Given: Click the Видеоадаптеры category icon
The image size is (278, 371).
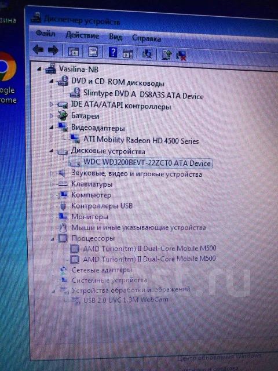Looking at the screenshot, I should point(63,127).
